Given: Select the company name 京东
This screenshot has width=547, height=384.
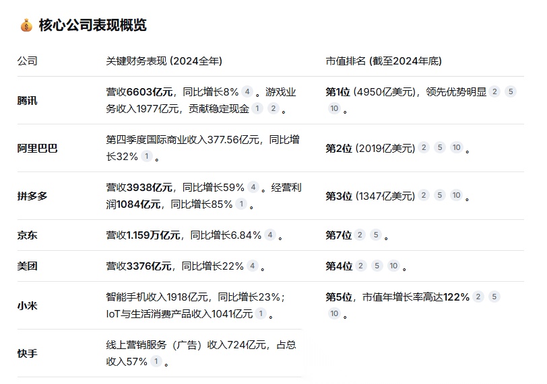Looking at the screenshot, I should [27, 235].
